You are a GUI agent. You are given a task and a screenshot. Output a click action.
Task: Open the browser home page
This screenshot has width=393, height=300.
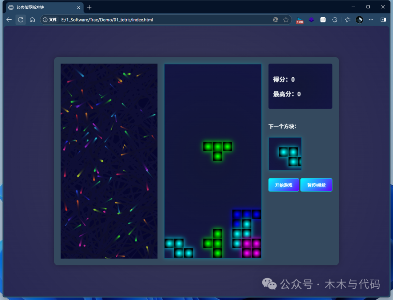pyautogui.click(x=32, y=20)
